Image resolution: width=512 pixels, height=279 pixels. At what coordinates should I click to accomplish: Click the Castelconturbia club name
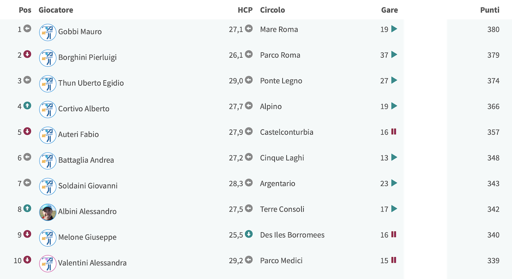pyautogui.click(x=287, y=132)
